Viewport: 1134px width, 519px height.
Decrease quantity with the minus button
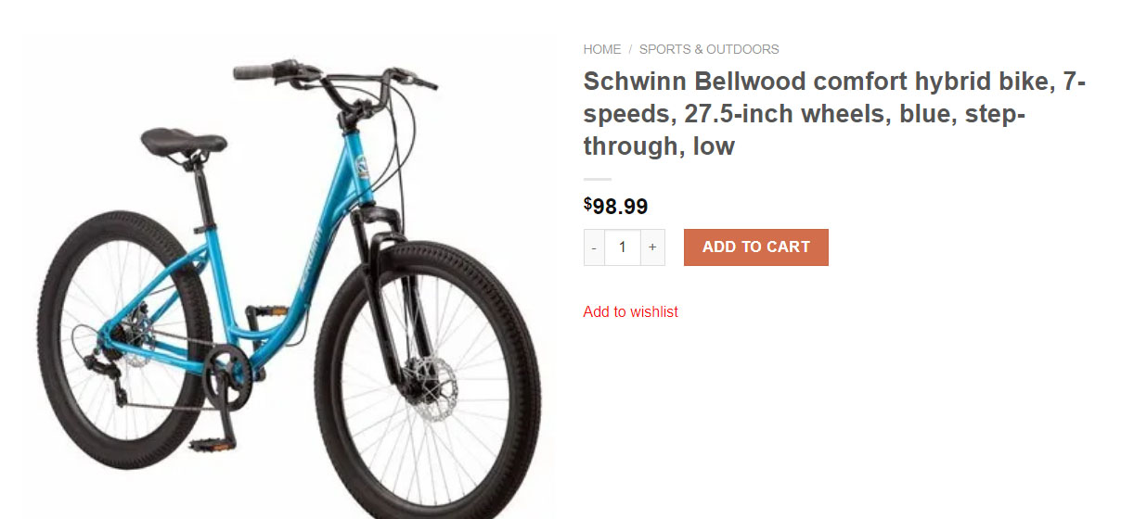pyautogui.click(x=594, y=247)
